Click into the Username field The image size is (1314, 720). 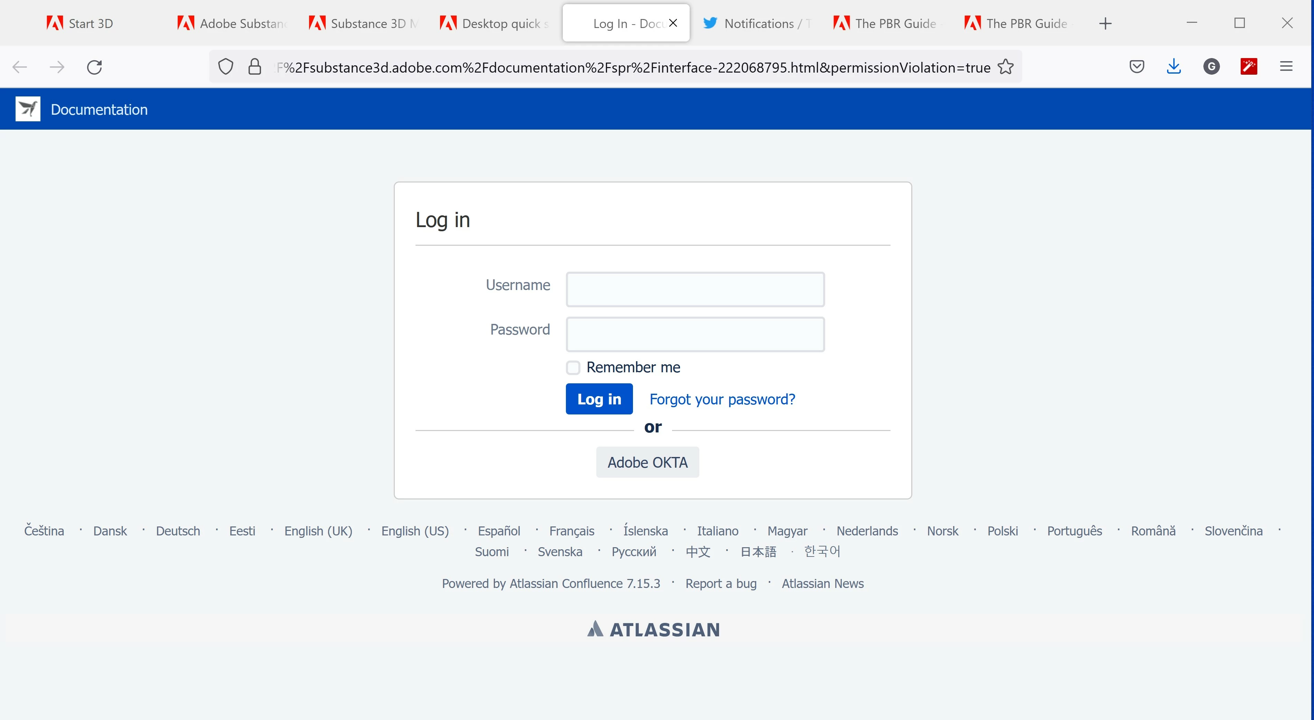[695, 290]
